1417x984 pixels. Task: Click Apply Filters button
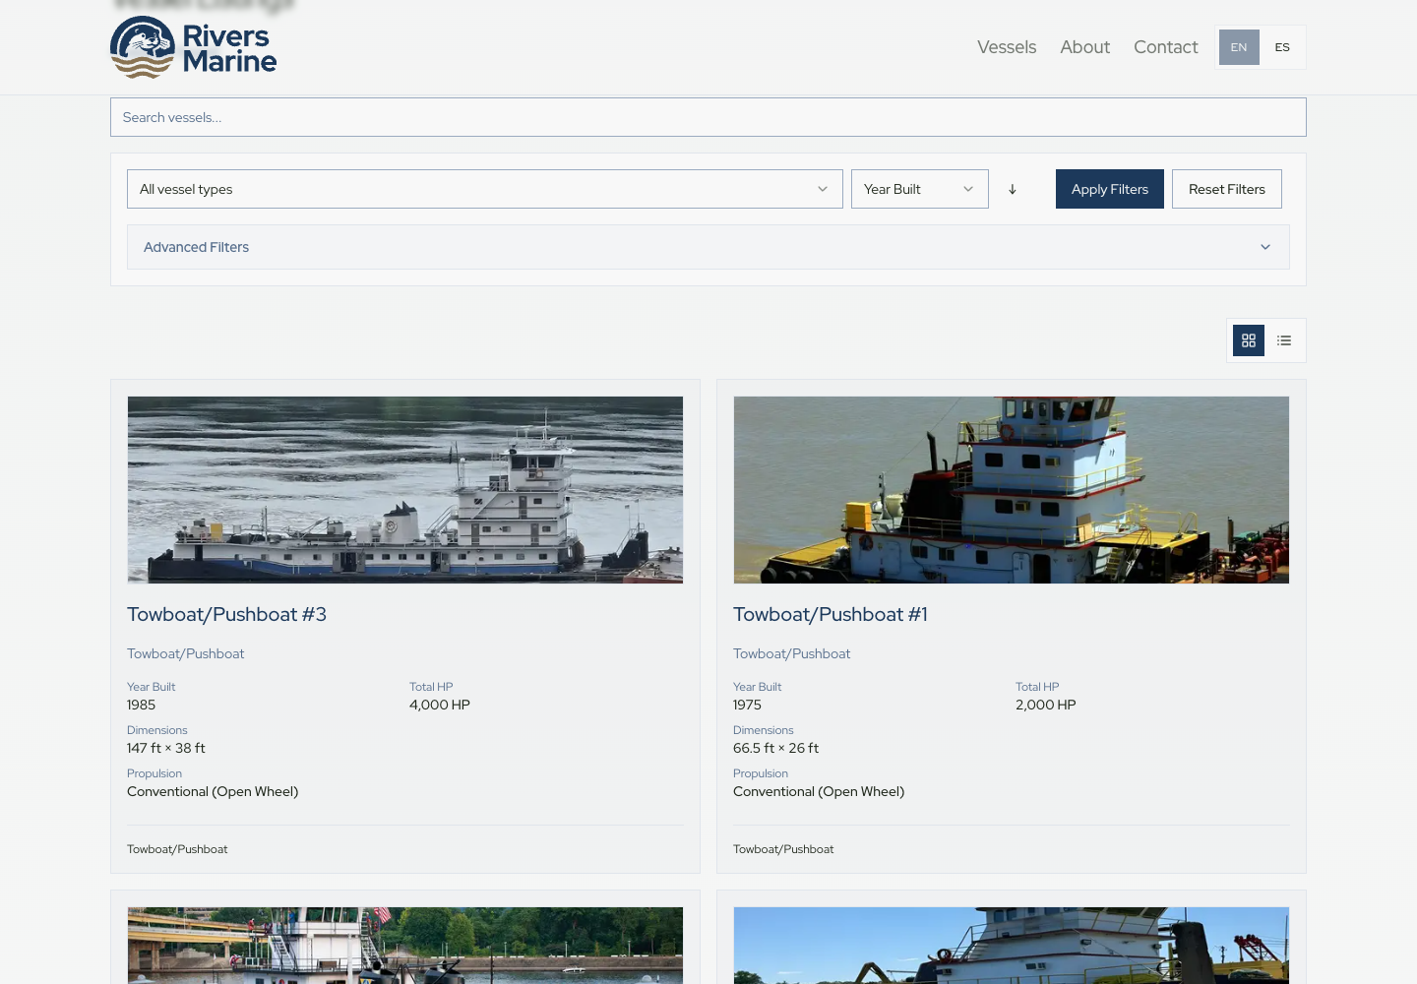tap(1110, 189)
